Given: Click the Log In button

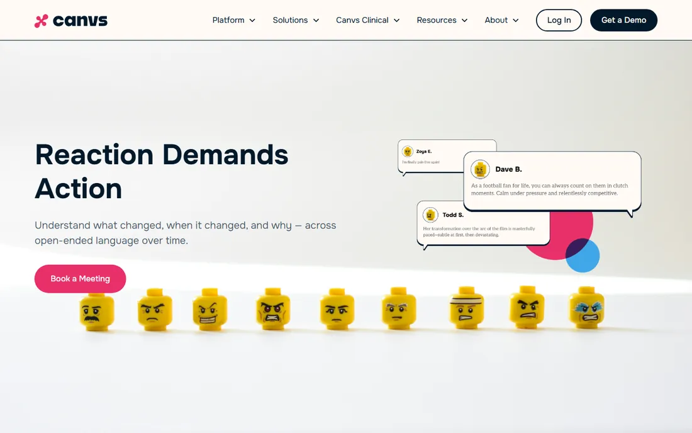Looking at the screenshot, I should click(x=559, y=20).
